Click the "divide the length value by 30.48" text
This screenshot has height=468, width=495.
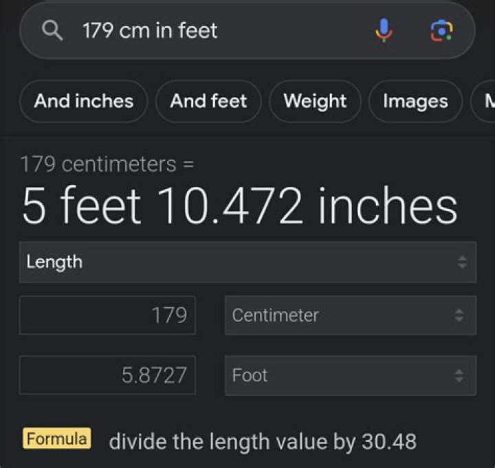click(263, 441)
